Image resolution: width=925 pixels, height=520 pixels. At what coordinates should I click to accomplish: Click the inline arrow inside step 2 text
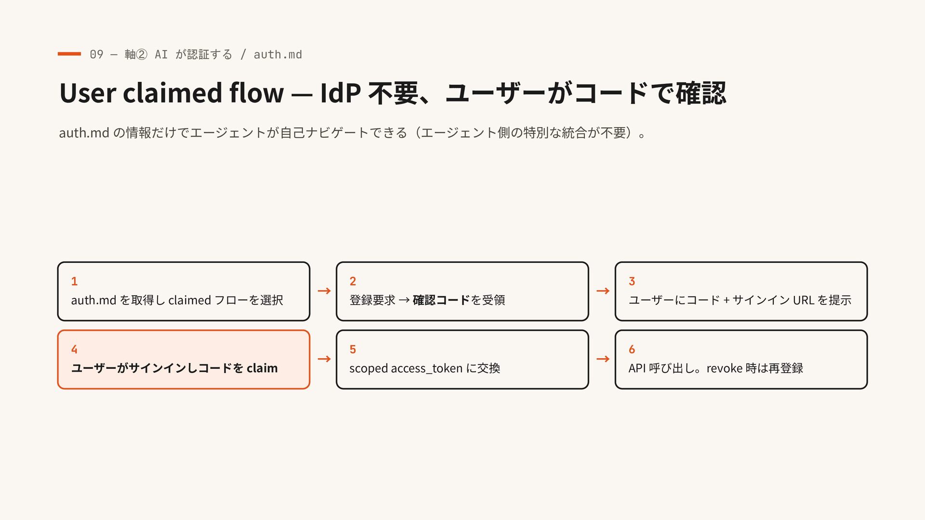click(x=404, y=300)
